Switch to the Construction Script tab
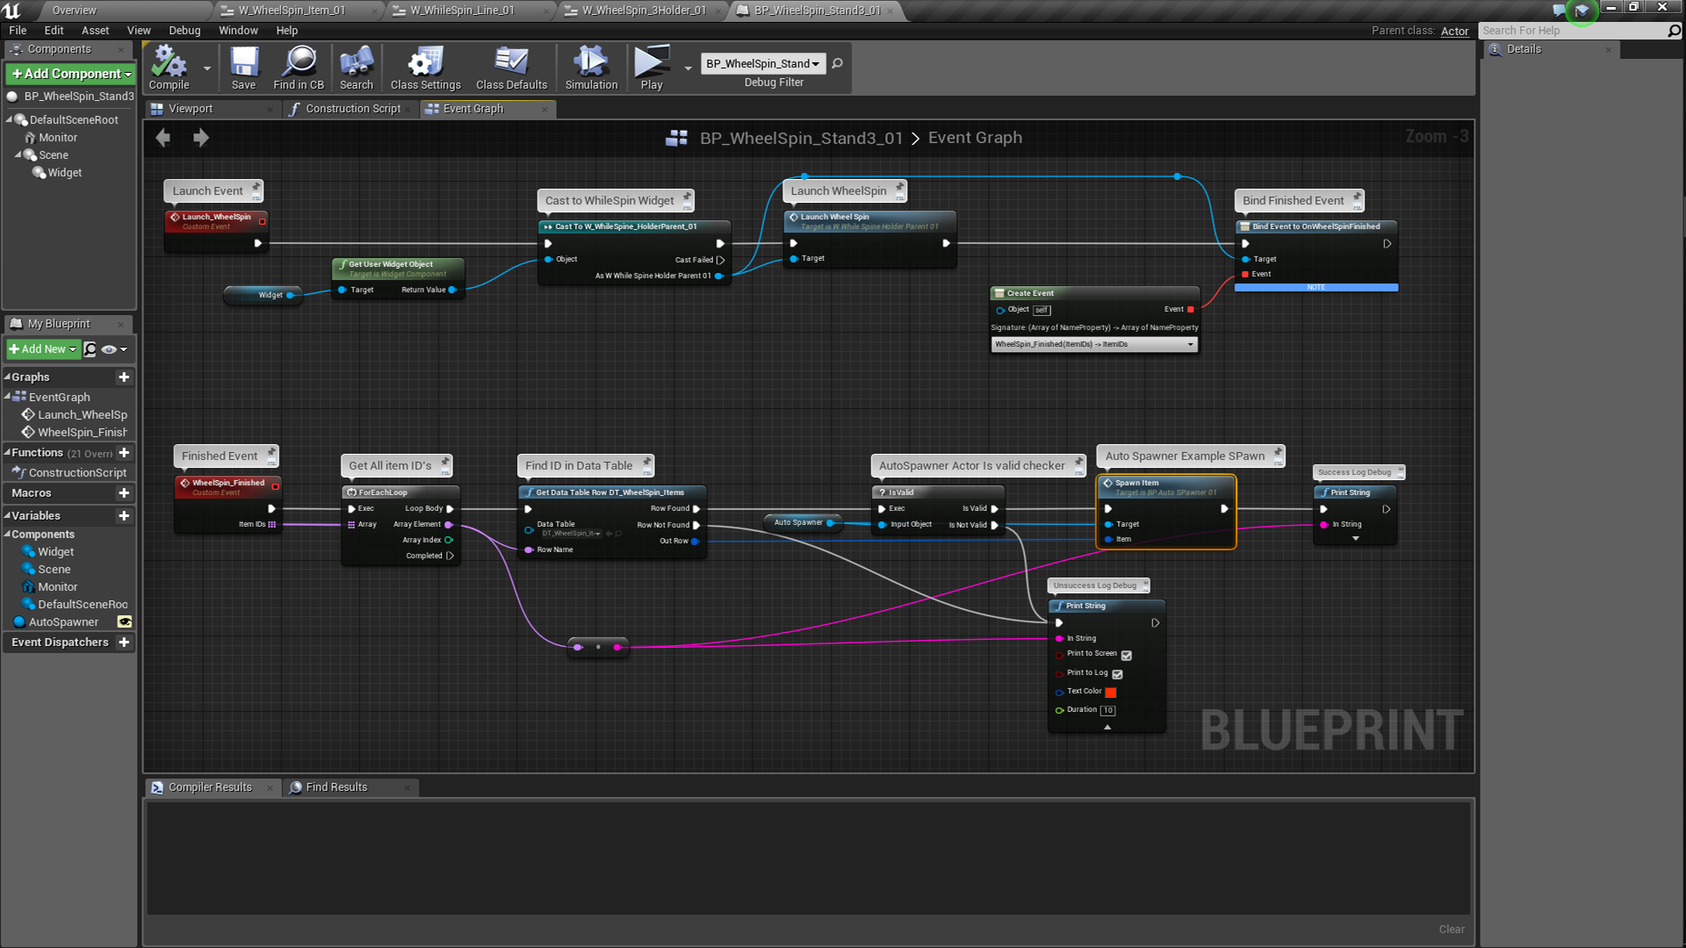 tap(352, 109)
